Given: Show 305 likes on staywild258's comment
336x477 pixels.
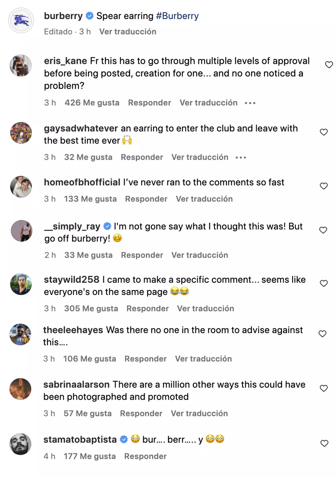Looking at the screenshot, I should click(x=91, y=309).
